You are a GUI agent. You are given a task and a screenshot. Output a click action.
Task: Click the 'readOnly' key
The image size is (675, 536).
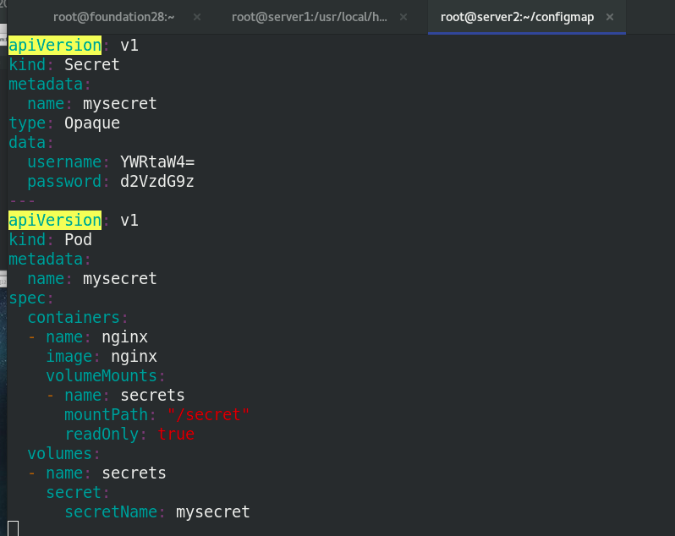(x=102, y=434)
